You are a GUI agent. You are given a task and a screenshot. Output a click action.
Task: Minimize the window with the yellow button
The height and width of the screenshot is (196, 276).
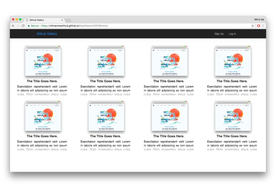coord(17,19)
